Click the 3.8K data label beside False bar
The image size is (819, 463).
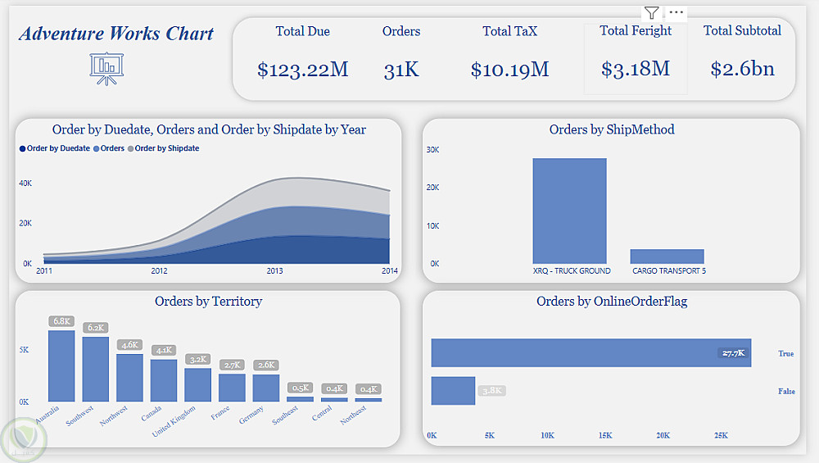pos(492,390)
